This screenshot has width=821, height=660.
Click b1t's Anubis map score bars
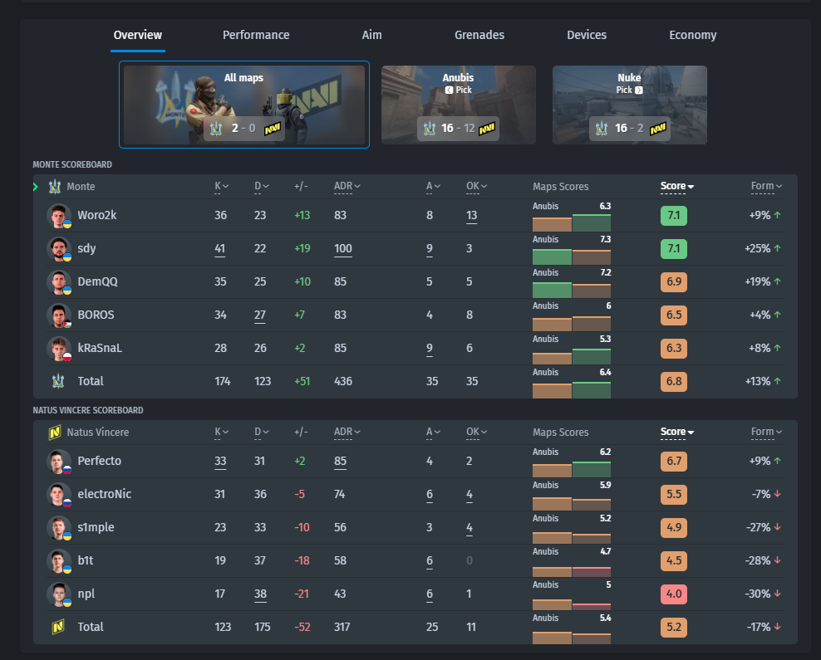[571, 570]
